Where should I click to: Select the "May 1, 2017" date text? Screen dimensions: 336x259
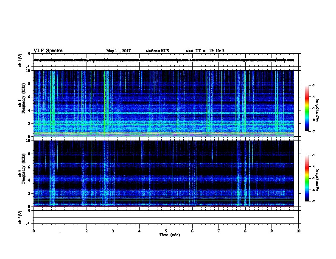(118, 51)
